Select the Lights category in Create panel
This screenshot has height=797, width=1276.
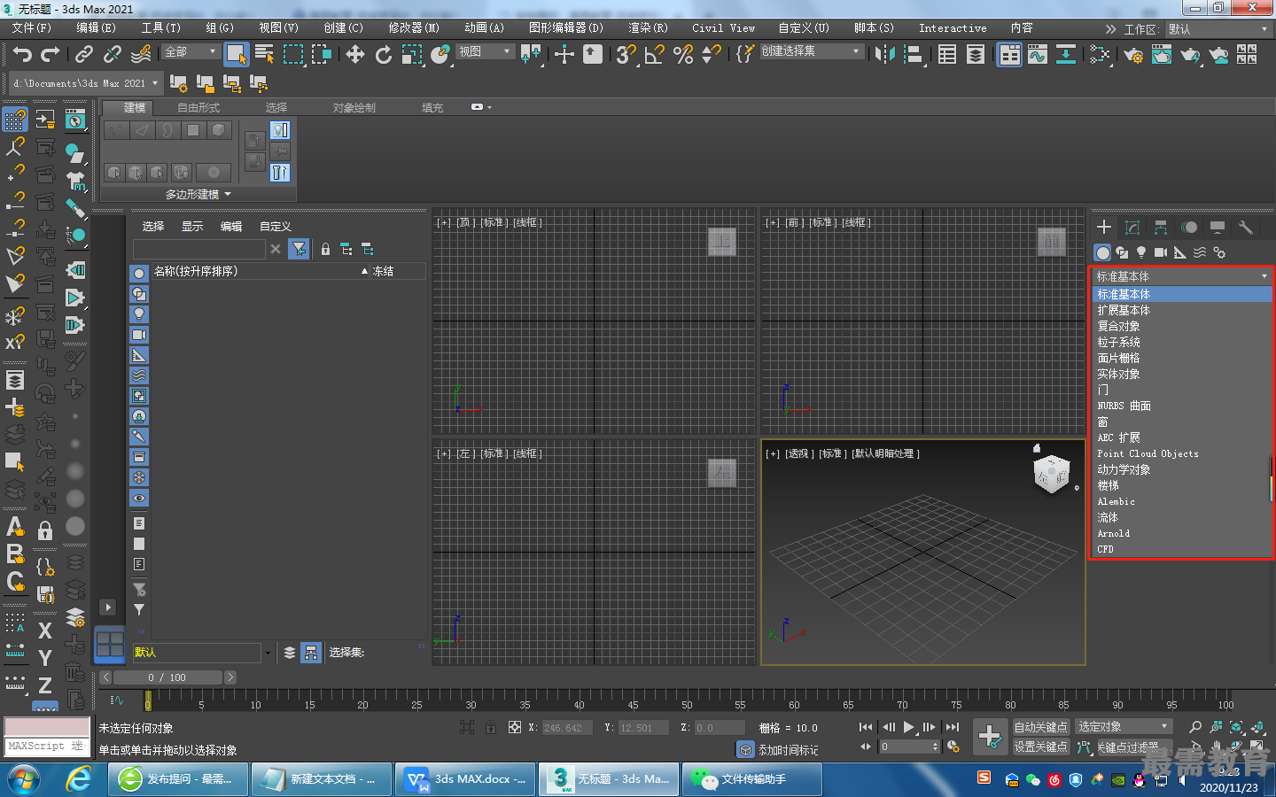[1141, 252]
